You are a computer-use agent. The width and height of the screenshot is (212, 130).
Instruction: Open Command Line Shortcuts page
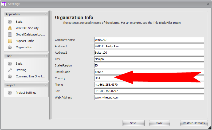(30, 76)
